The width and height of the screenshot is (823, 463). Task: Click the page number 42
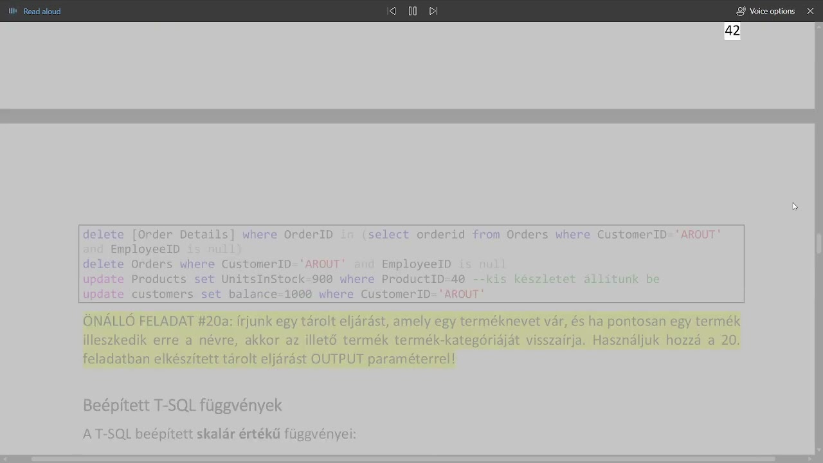pyautogui.click(x=732, y=31)
